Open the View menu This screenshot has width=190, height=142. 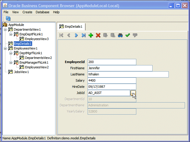coord(15,12)
